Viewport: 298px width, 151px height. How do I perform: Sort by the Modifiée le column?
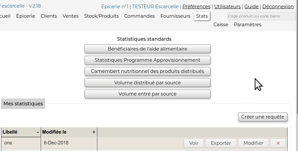(x=69, y=132)
